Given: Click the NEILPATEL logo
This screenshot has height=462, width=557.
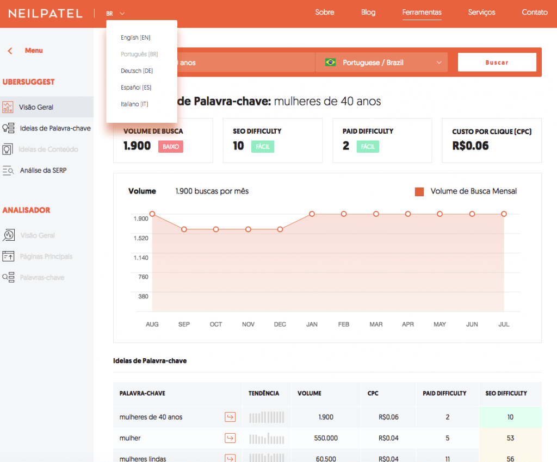Looking at the screenshot, I should pyautogui.click(x=46, y=14).
